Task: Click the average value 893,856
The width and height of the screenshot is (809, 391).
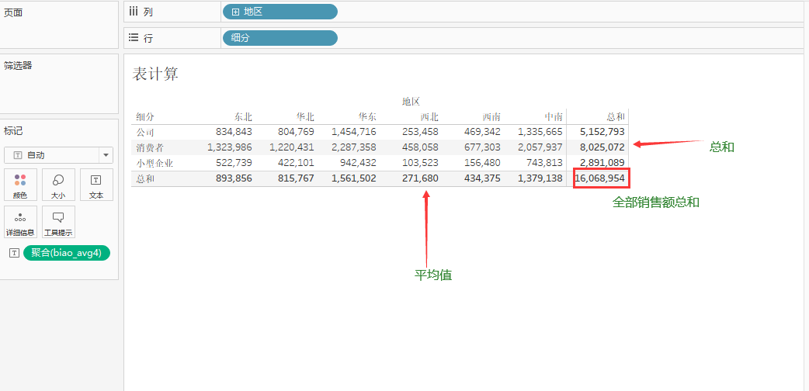Action: [234, 178]
